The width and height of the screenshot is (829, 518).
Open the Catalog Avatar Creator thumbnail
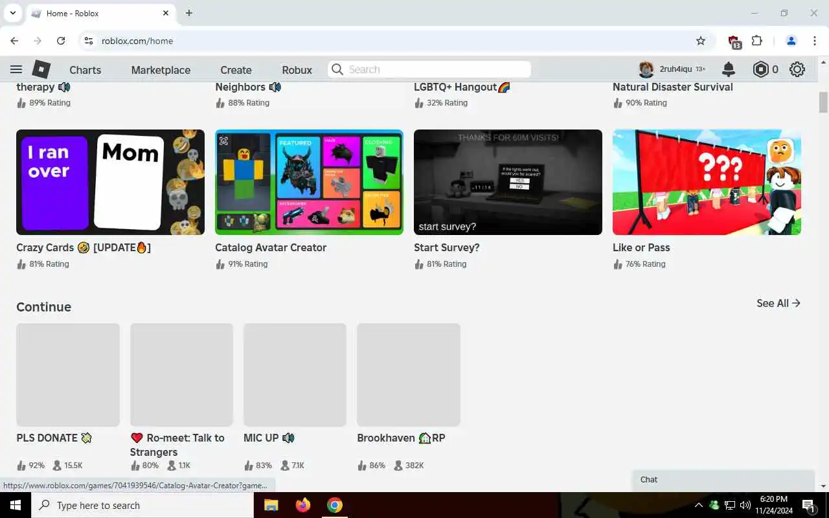[x=309, y=182]
